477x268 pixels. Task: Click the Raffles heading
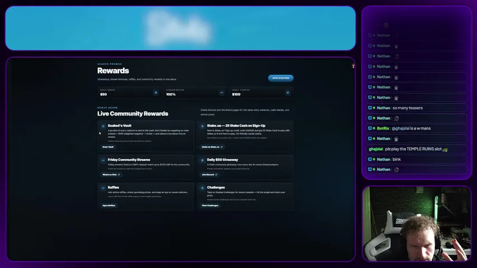pyautogui.click(x=114, y=188)
